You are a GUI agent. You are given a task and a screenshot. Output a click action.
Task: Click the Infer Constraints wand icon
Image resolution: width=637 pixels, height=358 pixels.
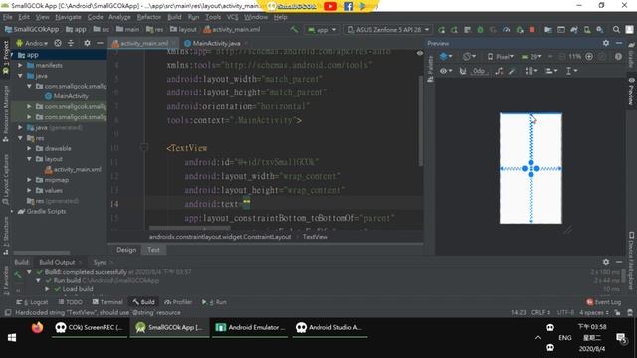[512, 71]
